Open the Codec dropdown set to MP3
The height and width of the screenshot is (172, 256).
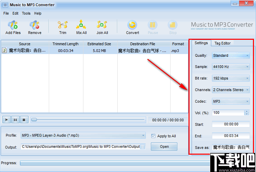tap(231, 101)
